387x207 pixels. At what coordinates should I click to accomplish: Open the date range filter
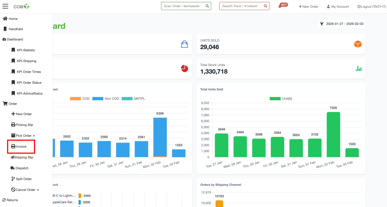point(342,23)
